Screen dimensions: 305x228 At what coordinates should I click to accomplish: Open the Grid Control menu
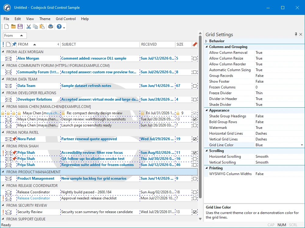pyautogui.click(x=66, y=19)
